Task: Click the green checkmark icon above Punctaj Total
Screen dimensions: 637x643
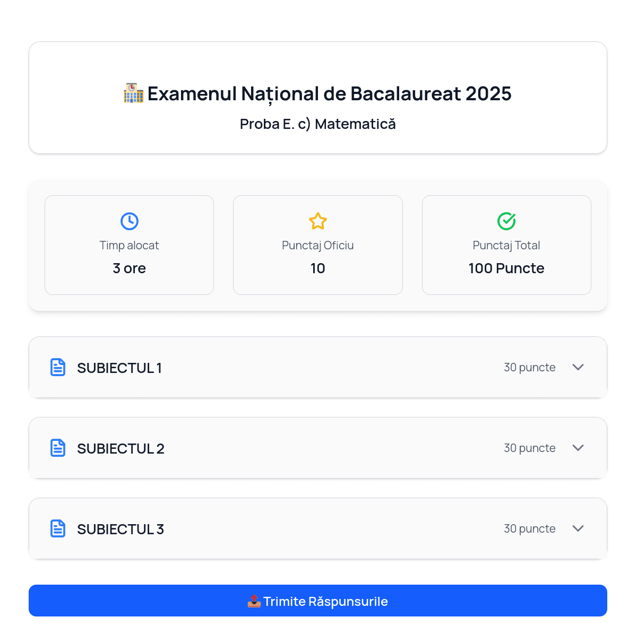Action: 506,221
